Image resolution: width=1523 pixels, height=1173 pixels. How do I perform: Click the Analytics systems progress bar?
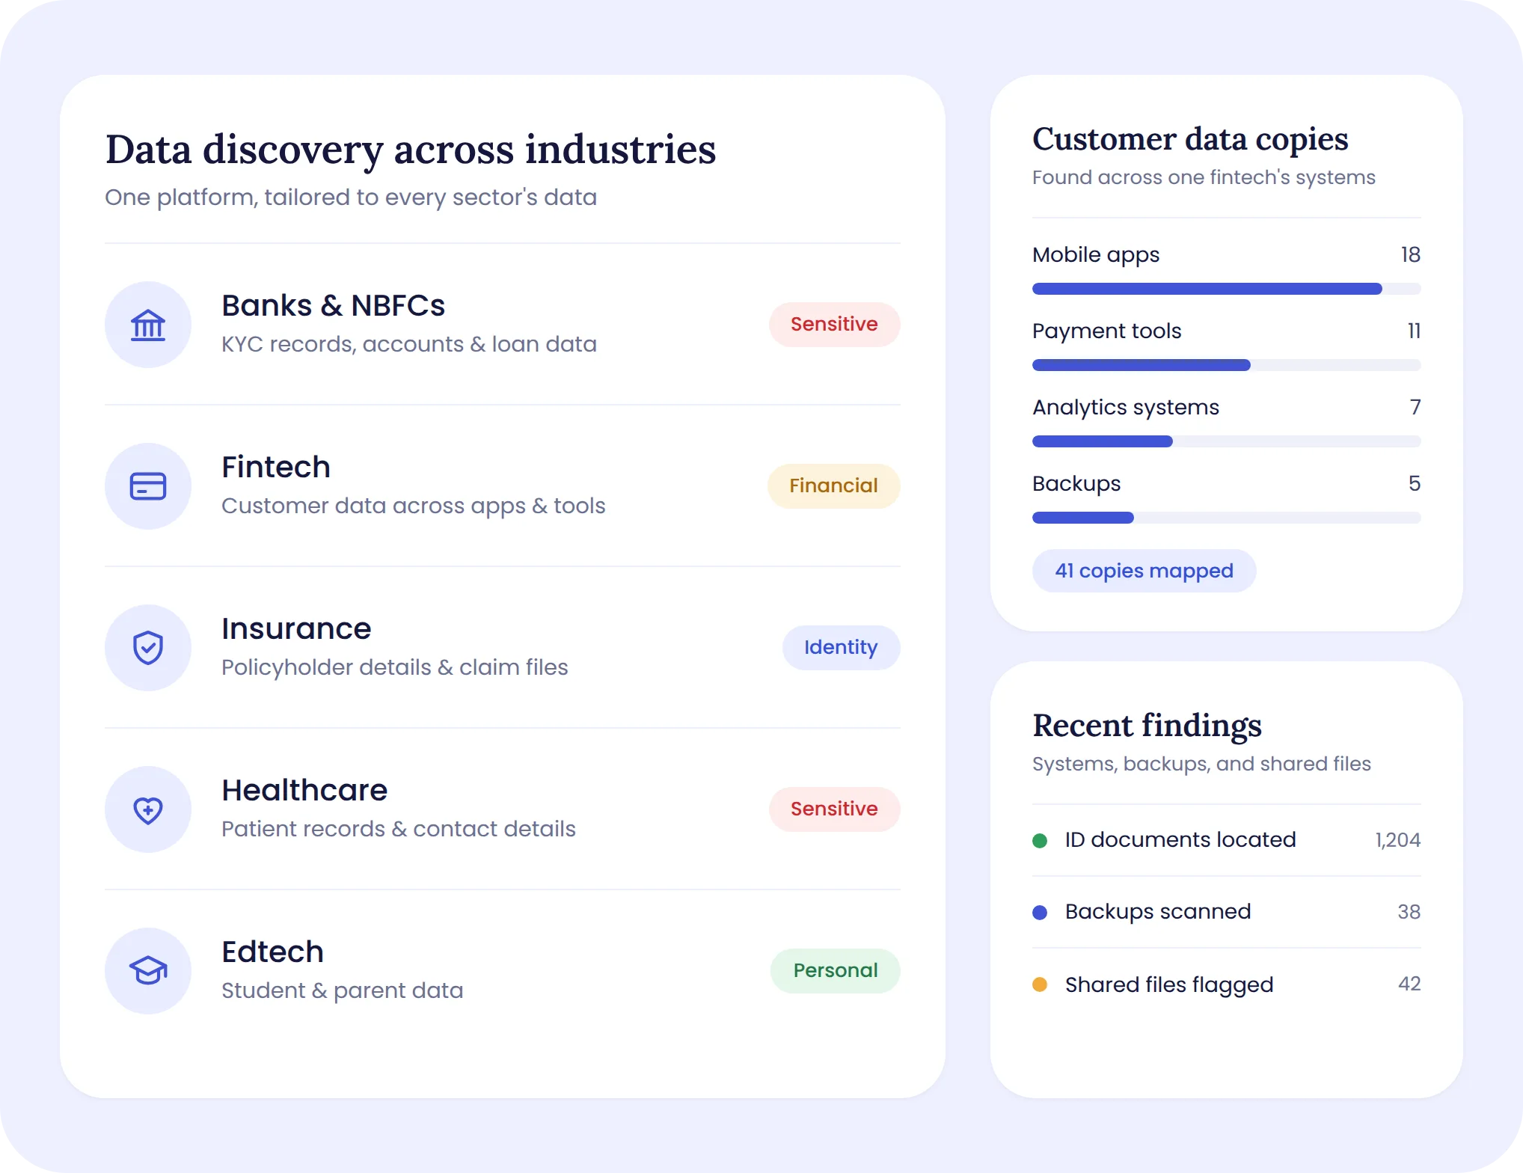point(1226,441)
